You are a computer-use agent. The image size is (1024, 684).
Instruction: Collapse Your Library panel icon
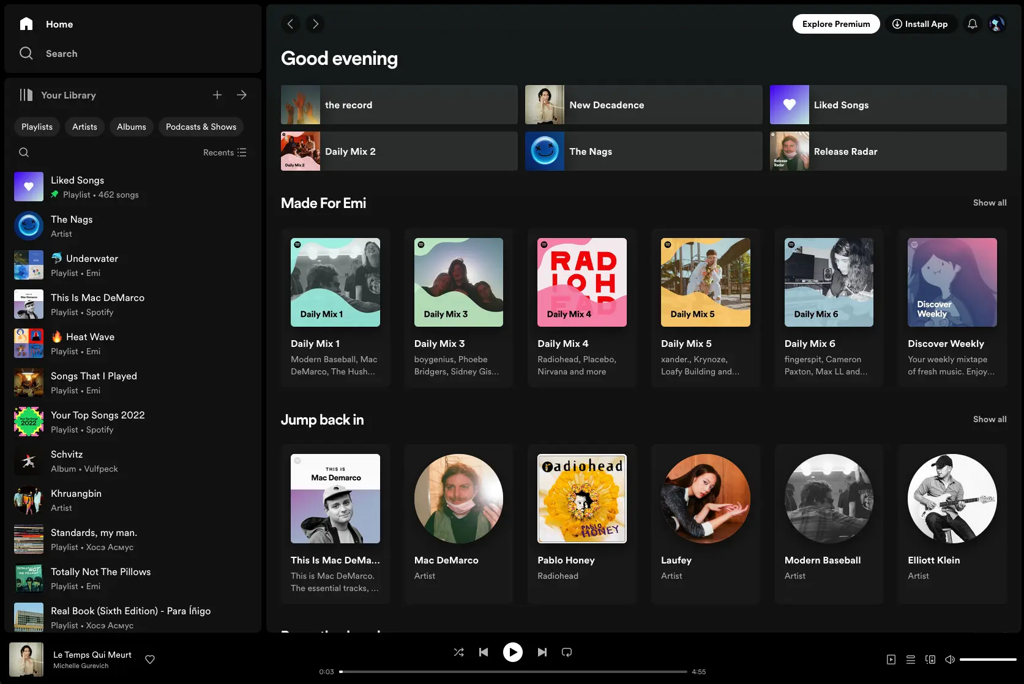[x=26, y=95]
